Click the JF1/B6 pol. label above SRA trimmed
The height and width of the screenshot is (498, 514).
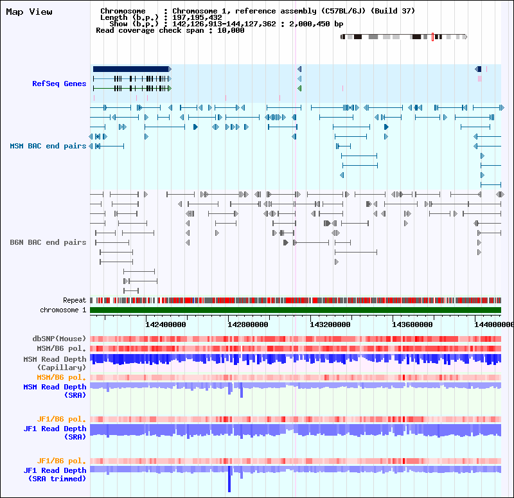pos(61,461)
